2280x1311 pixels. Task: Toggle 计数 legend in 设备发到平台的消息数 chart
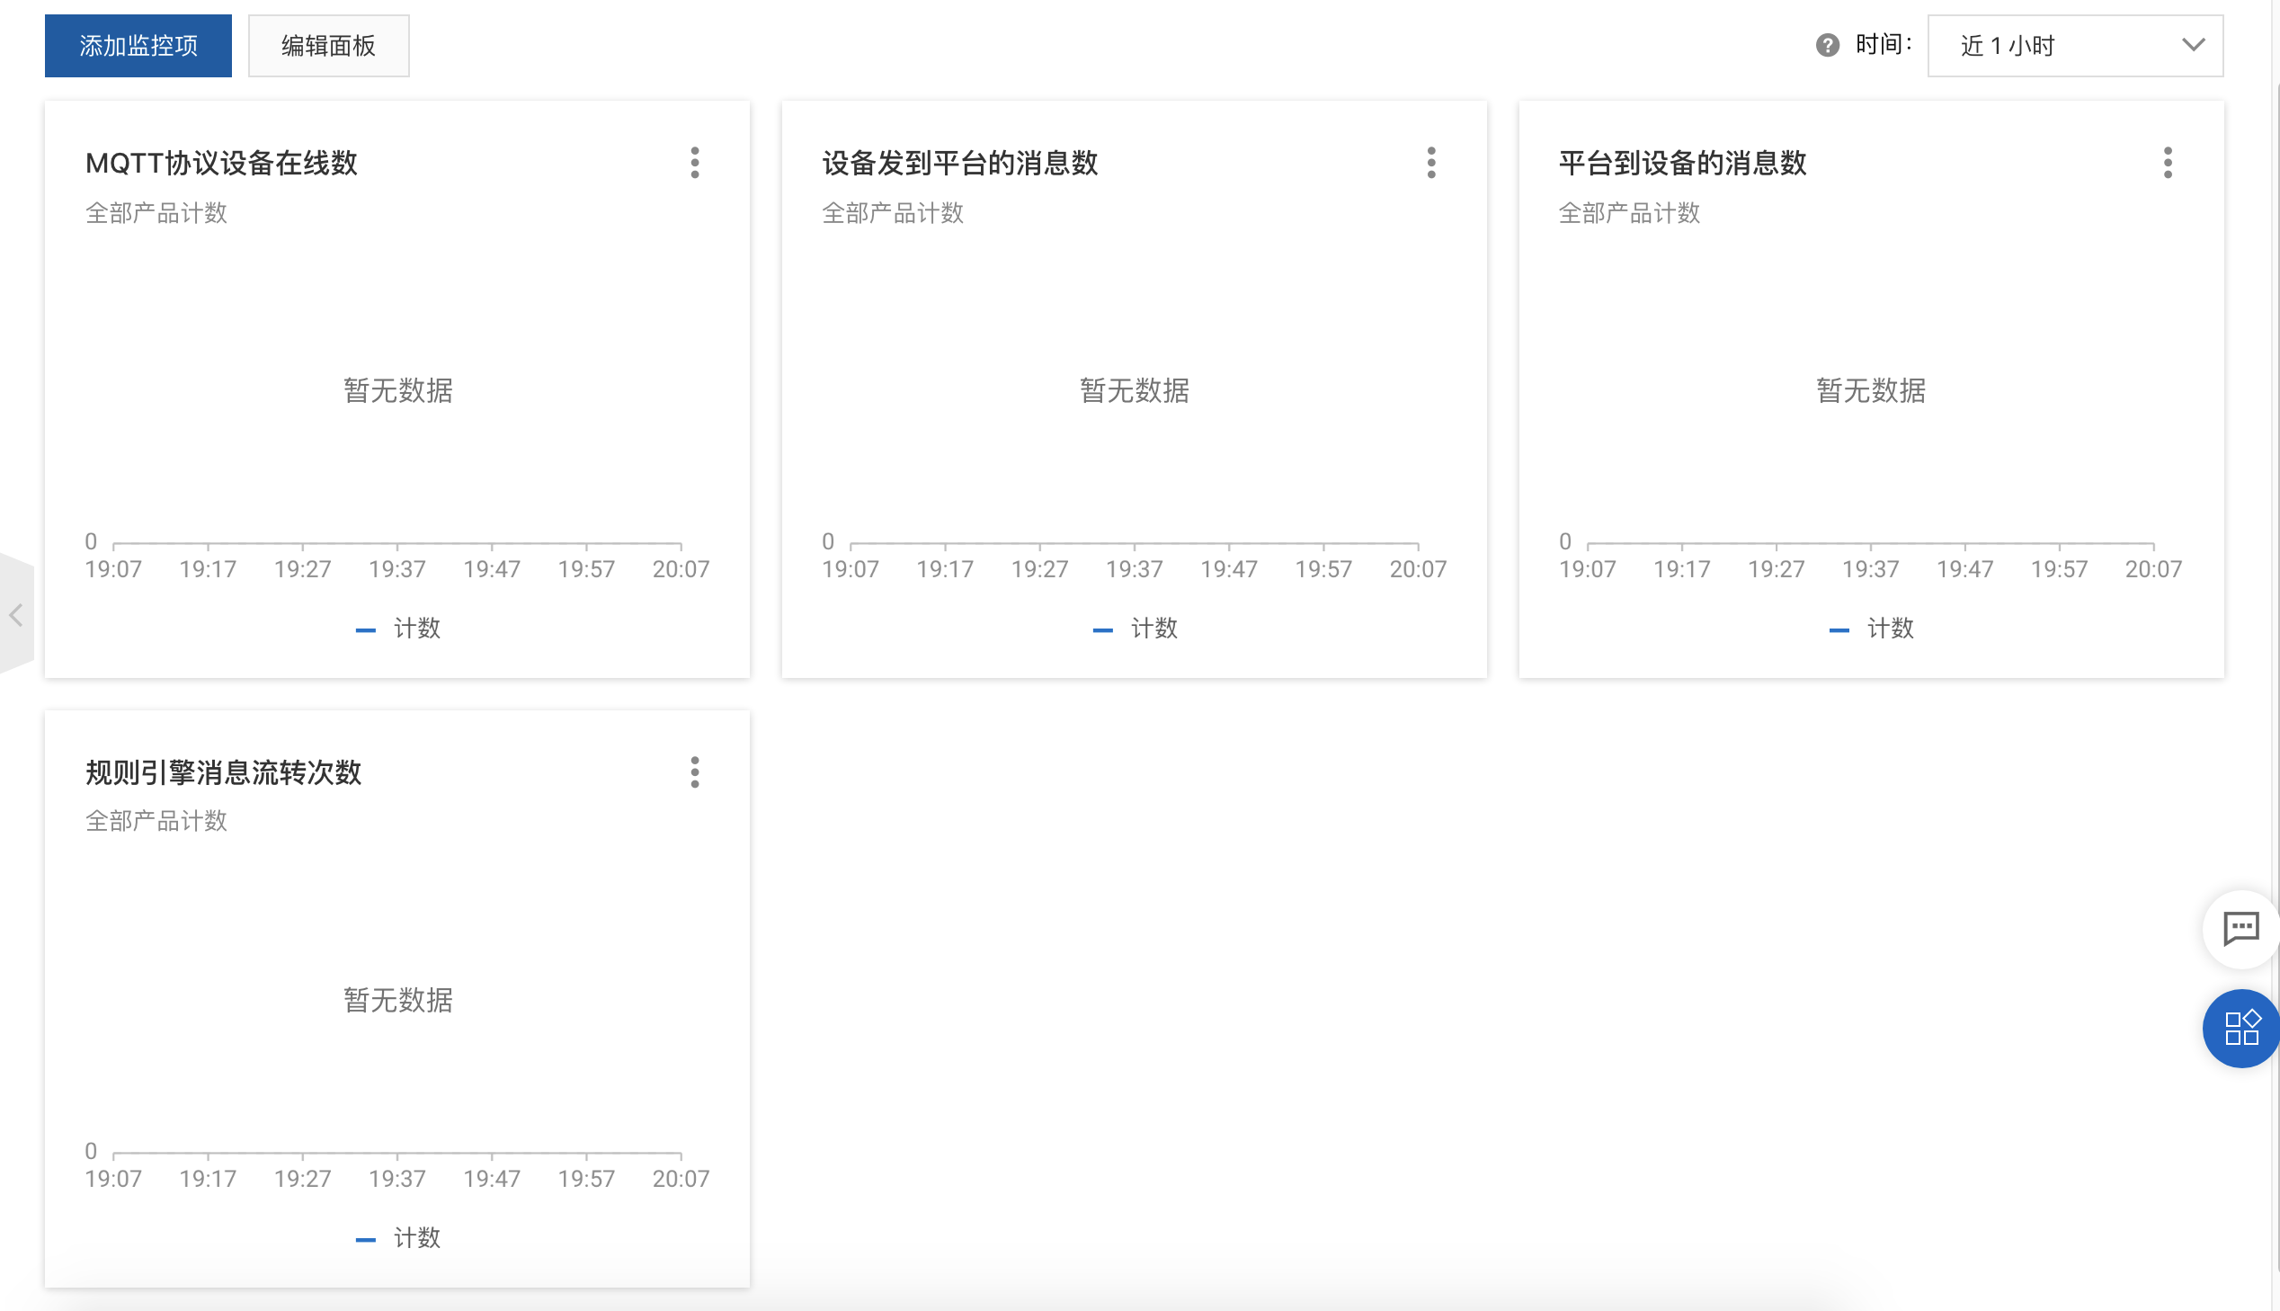(1135, 629)
